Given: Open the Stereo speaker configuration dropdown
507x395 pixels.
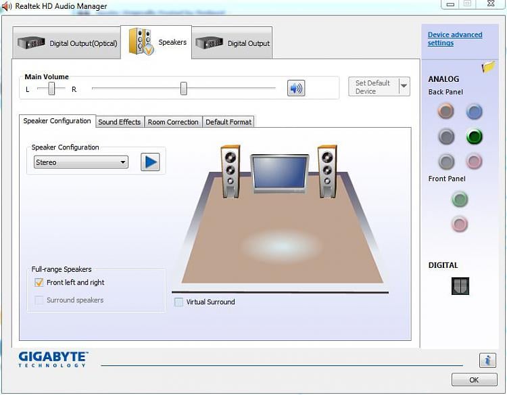Looking at the screenshot, I should click(x=81, y=162).
